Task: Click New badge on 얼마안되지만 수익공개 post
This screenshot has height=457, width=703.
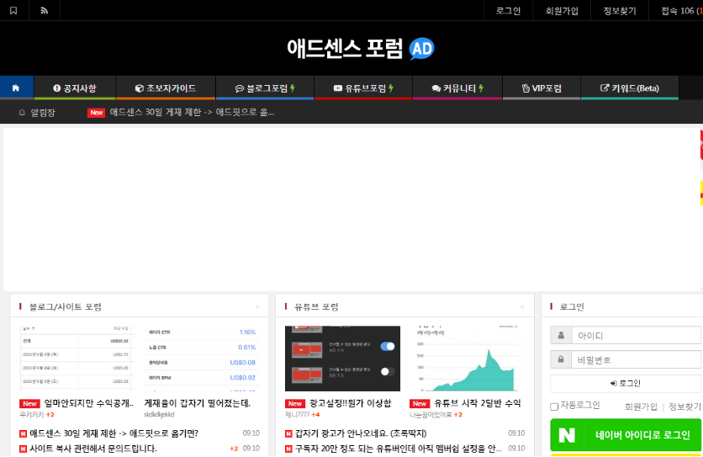Action: click(x=29, y=404)
